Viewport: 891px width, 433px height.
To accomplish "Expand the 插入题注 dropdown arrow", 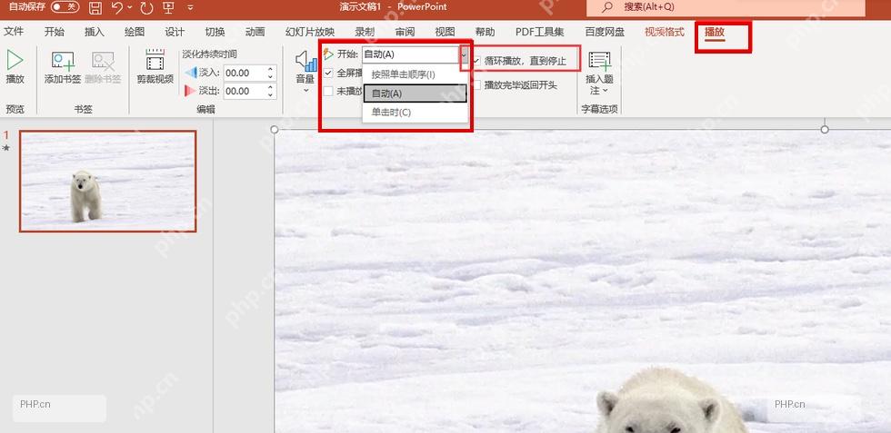I will [x=605, y=91].
